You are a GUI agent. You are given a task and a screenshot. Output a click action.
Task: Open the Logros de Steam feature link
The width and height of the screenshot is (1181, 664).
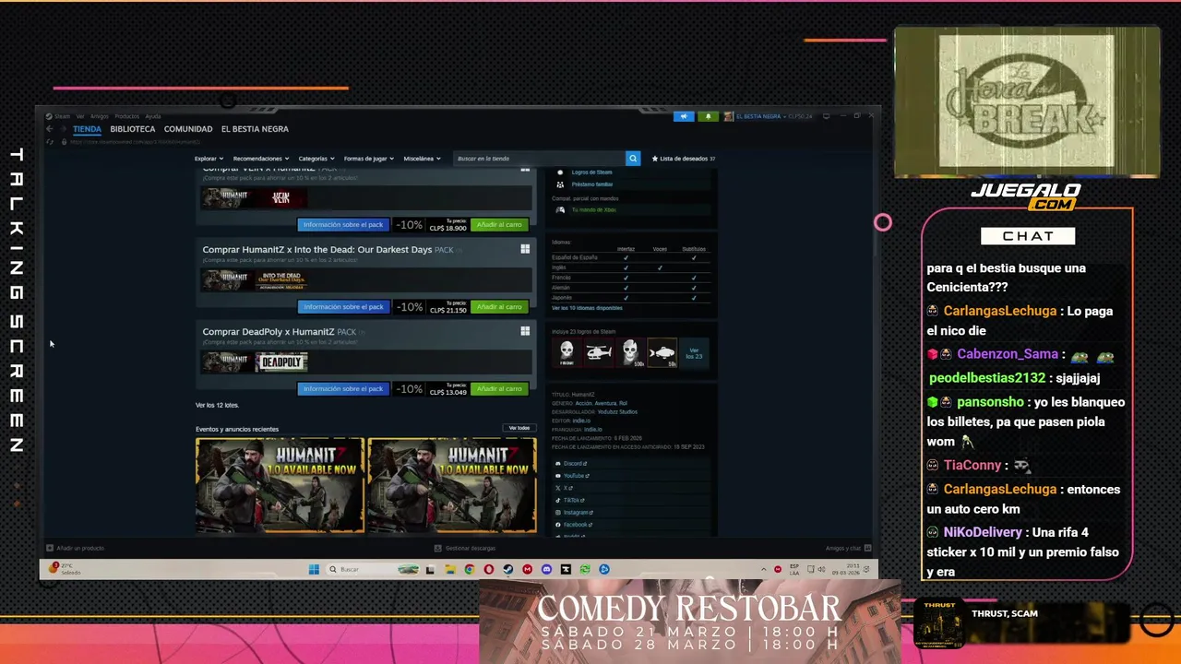[591, 172]
